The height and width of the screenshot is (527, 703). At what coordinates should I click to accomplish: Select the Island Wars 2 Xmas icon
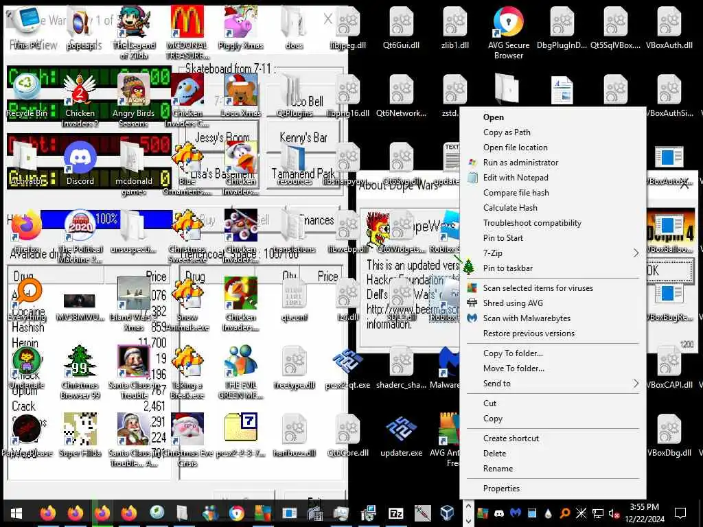click(134, 304)
